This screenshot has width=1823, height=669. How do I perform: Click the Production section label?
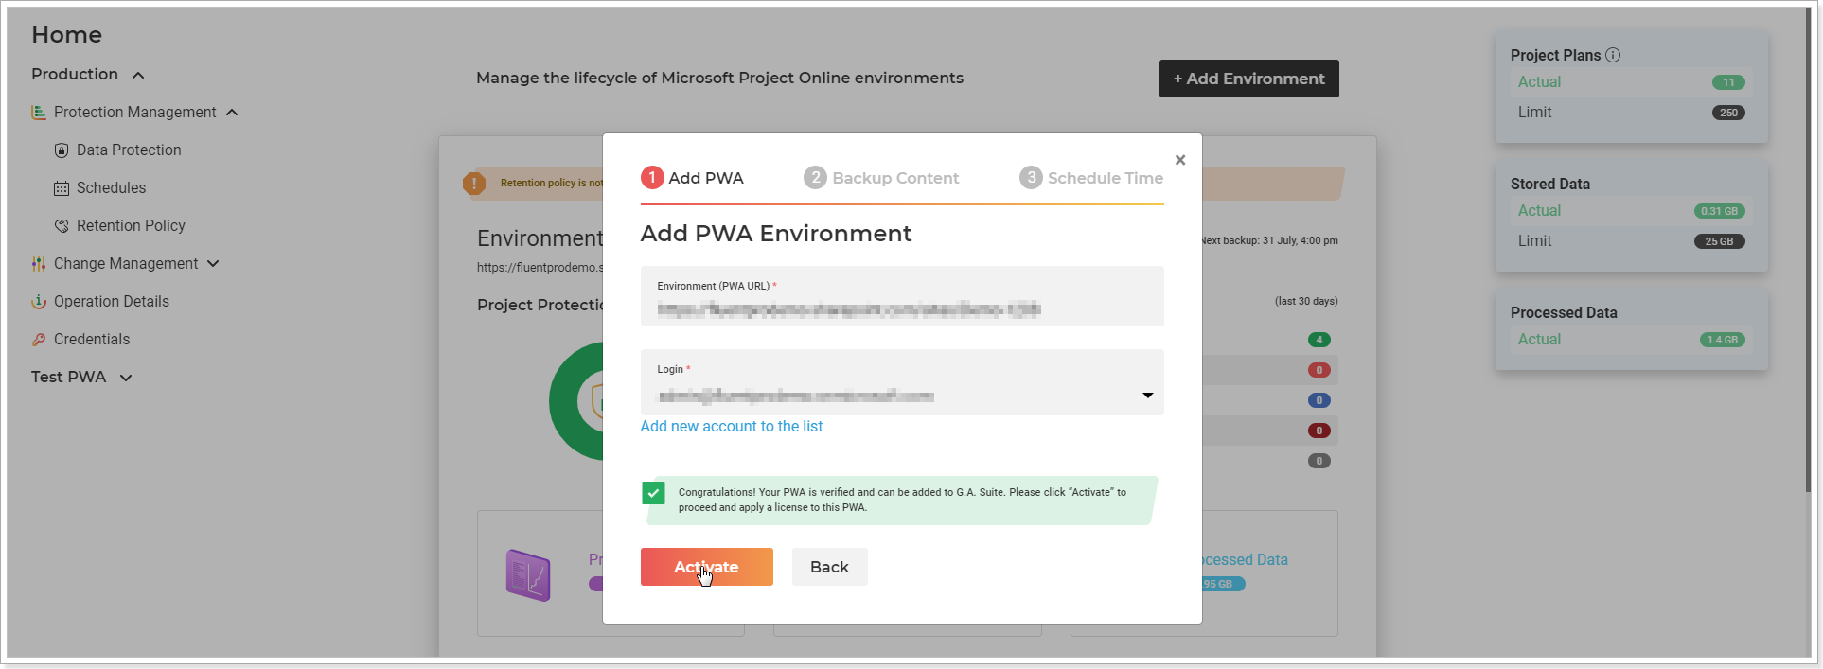(x=75, y=74)
